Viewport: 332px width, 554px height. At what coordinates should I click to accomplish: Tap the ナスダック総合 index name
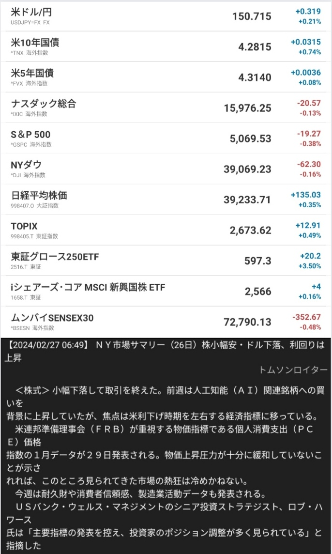click(44, 103)
